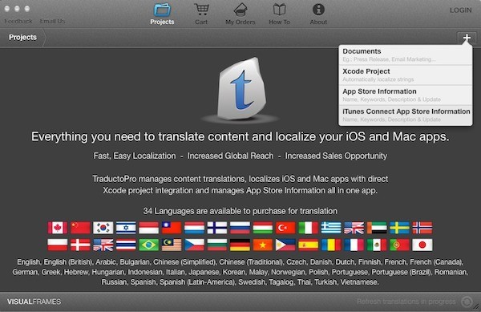The height and width of the screenshot is (312, 481).
Task: Click the 'Increased Sales Opportunity' text
Action: pyautogui.click(x=336, y=156)
